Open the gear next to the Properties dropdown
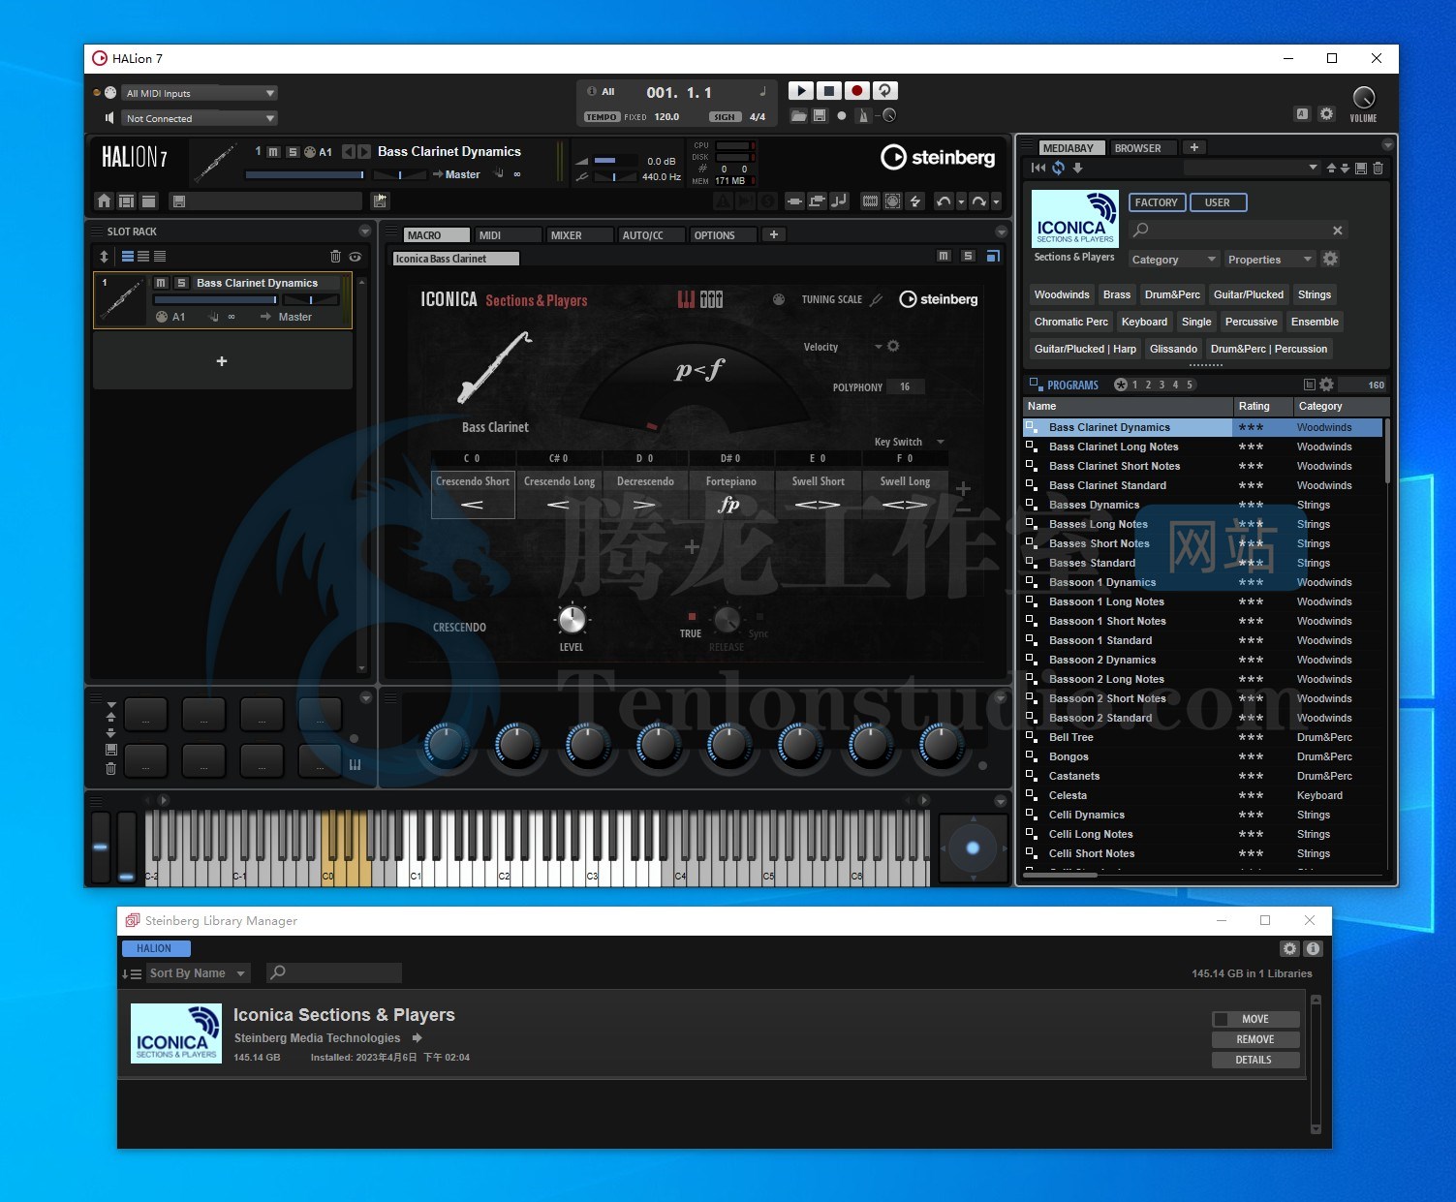The width and height of the screenshot is (1456, 1202). click(x=1330, y=259)
